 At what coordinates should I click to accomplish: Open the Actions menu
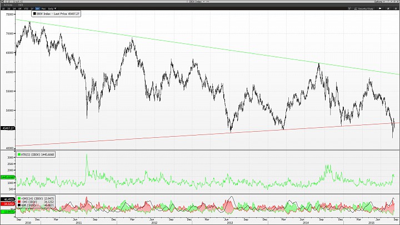click(8, 5)
